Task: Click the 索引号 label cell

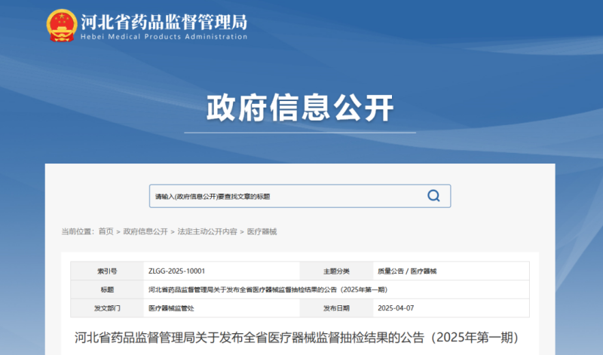Action: 106,271
